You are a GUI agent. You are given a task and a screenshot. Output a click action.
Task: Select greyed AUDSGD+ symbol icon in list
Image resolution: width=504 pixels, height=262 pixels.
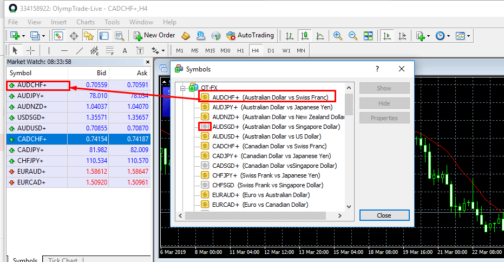point(205,126)
